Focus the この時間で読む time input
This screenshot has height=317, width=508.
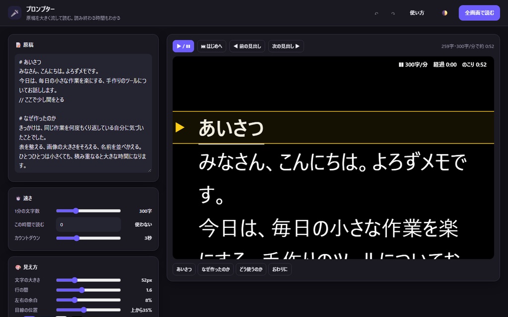pos(88,224)
